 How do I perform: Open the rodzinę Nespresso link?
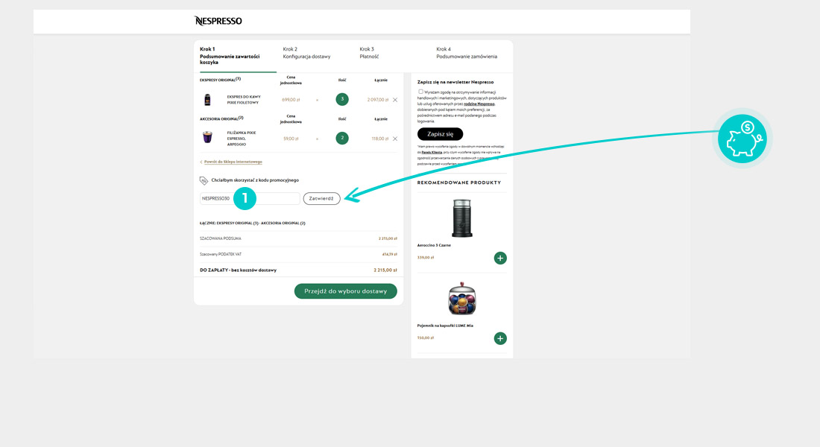[x=479, y=104]
